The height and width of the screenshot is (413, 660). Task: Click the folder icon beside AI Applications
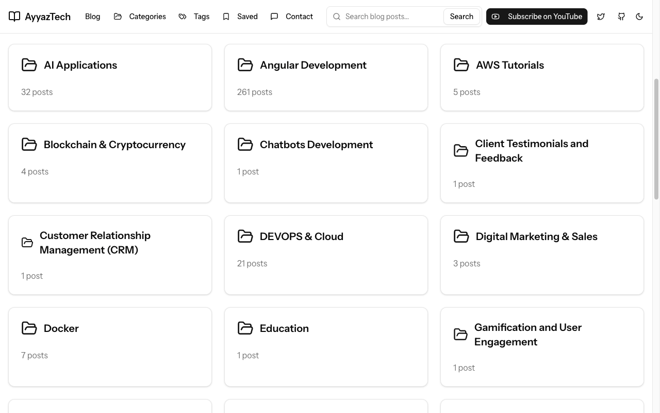tap(29, 65)
